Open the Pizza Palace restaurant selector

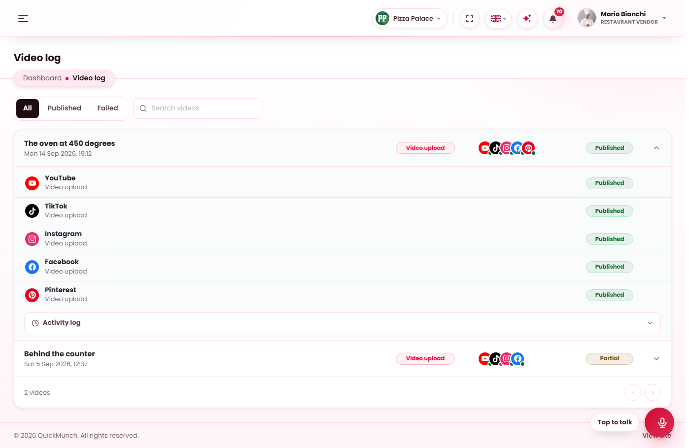(x=410, y=18)
